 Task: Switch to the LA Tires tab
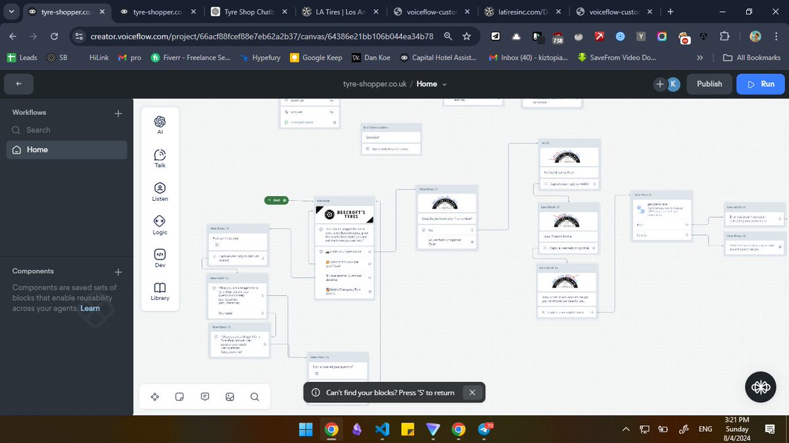click(x=339, y=12)
